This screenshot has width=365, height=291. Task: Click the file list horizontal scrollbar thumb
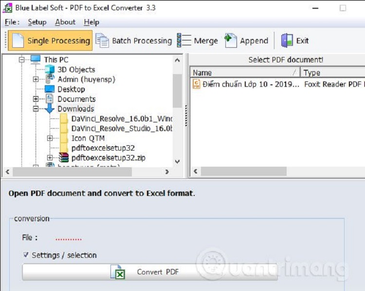244,172
